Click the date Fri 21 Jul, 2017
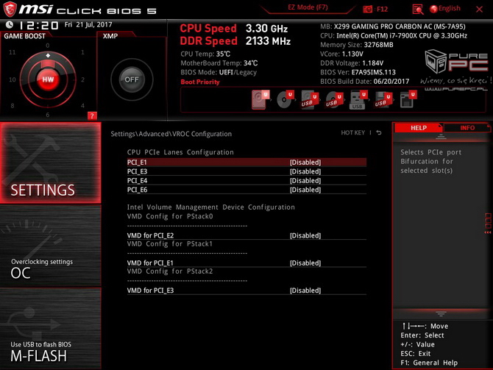 [88, 24]
